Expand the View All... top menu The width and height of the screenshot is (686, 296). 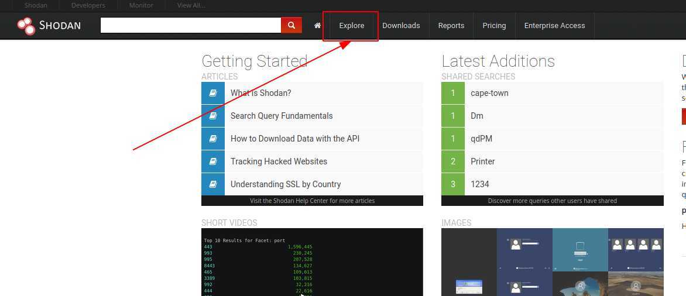(191, 5)
